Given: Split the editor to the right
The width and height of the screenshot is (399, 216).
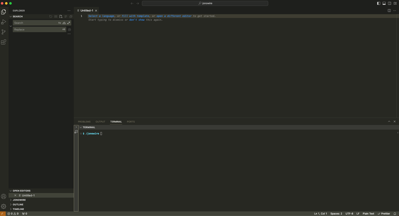Looking at the screenshot, I should [x=389, y=11].
